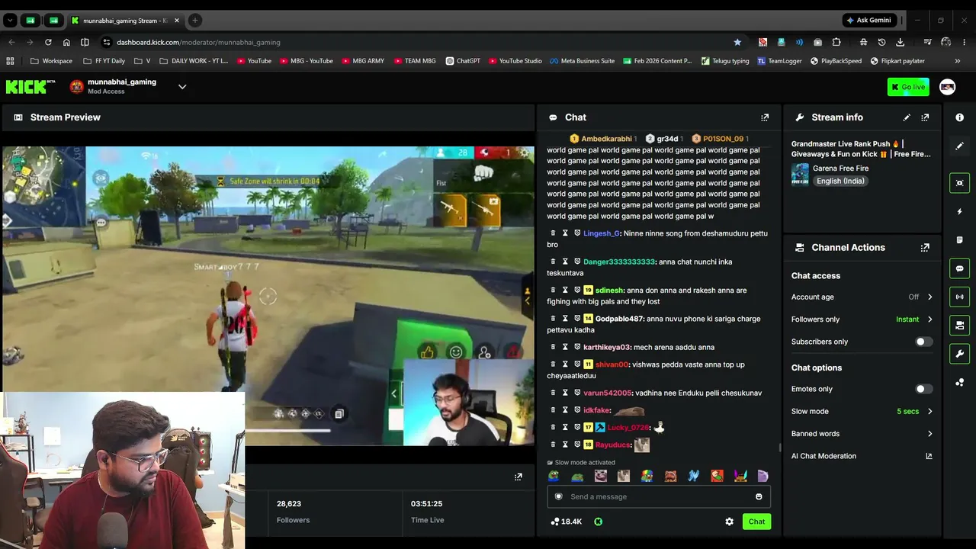Open the ChatGPT bookmark
The width and height of the screenshot is (976, 549).
463,61
